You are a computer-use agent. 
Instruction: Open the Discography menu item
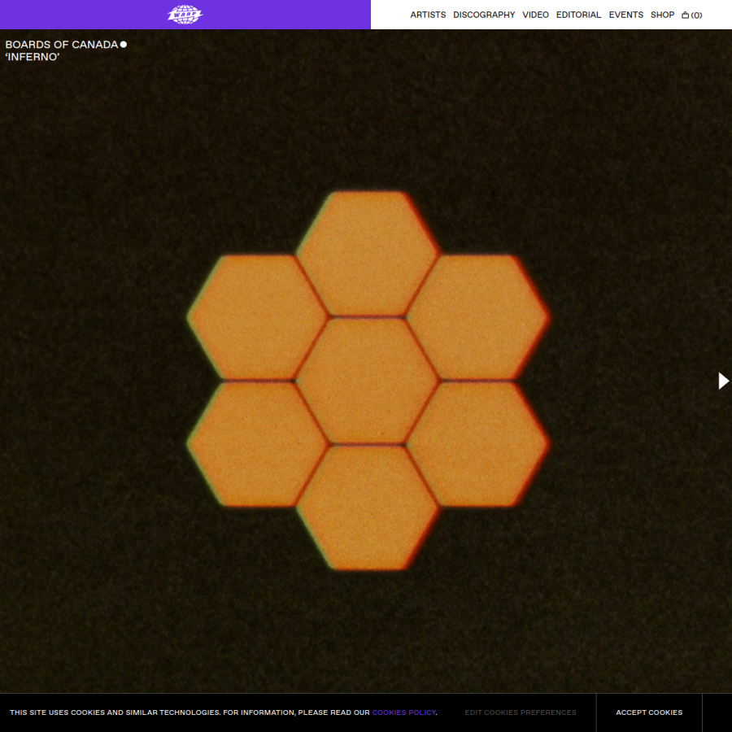[x=484, y=15]
